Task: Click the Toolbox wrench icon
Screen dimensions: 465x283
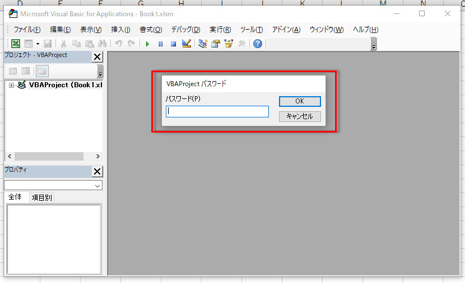Action: click(241, 44)
